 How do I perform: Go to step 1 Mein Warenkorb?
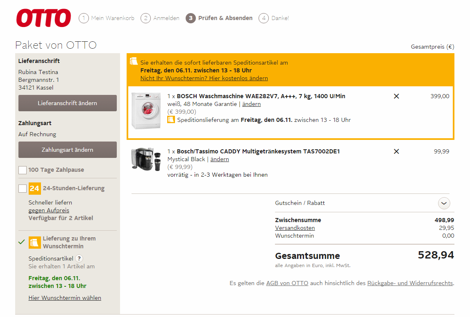(x=107, y=18)
